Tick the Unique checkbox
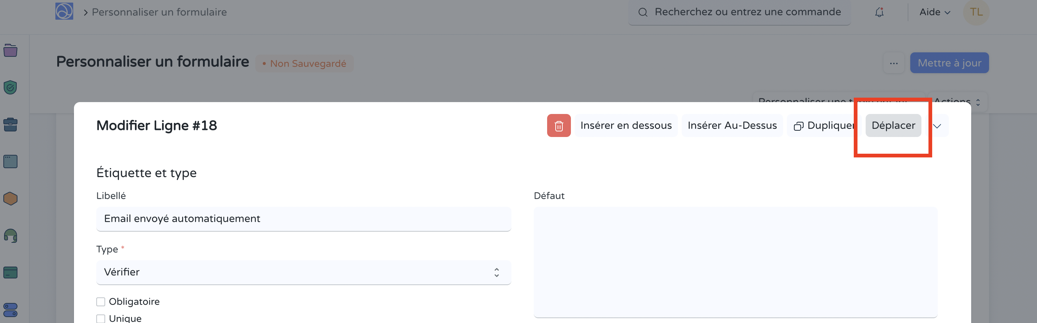 (101, 319)
